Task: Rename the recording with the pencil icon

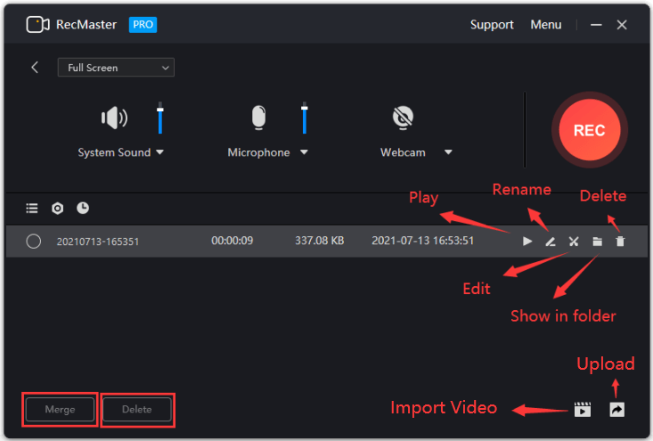Action: click(551, 241)
